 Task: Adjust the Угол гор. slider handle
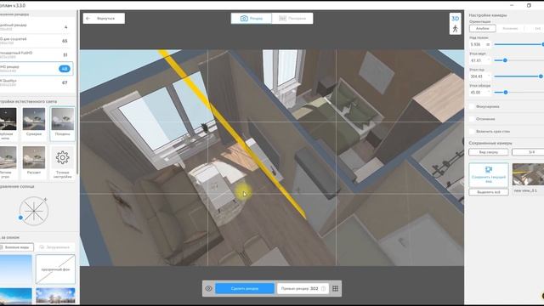click(541, 76)
